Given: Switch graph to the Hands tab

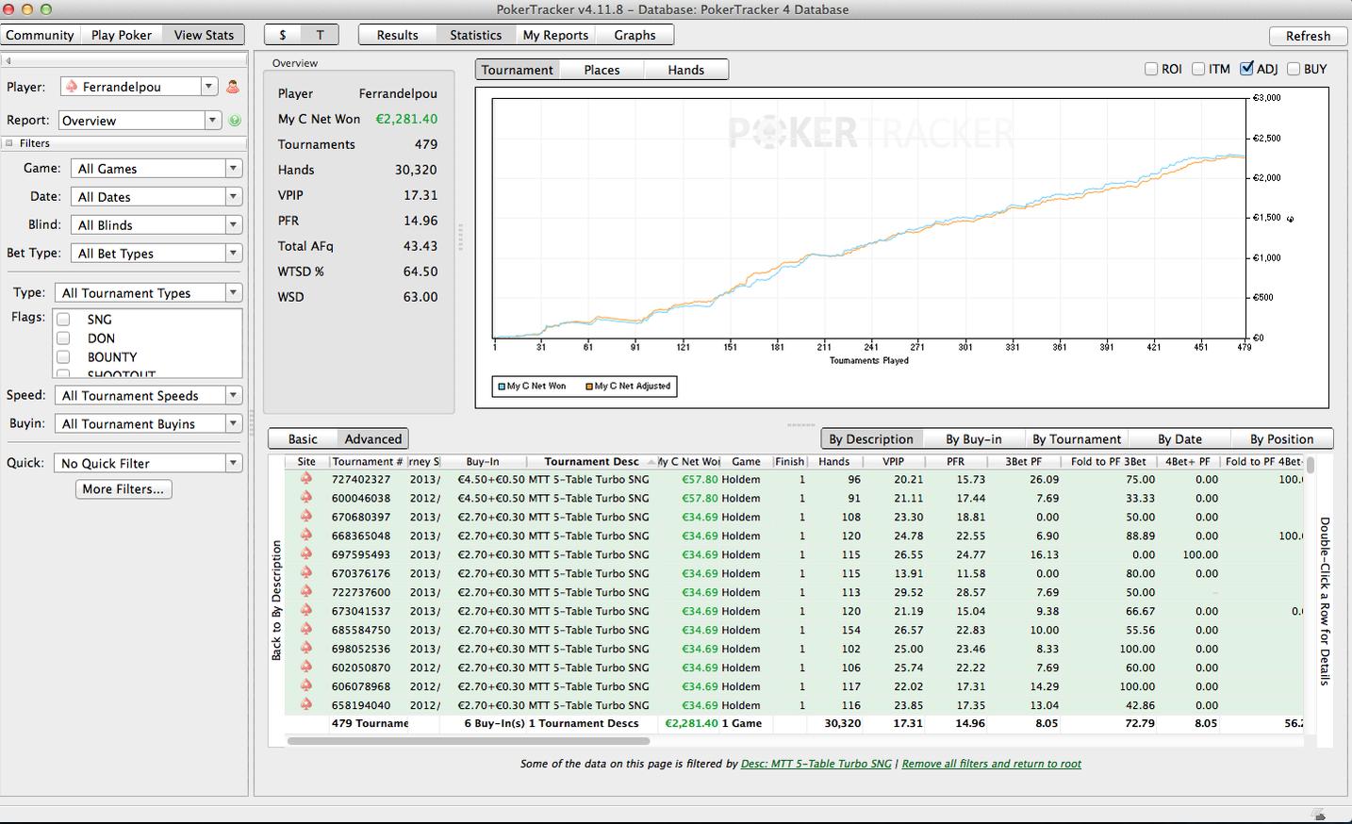Looking at the screenshot, I should 686,70.
